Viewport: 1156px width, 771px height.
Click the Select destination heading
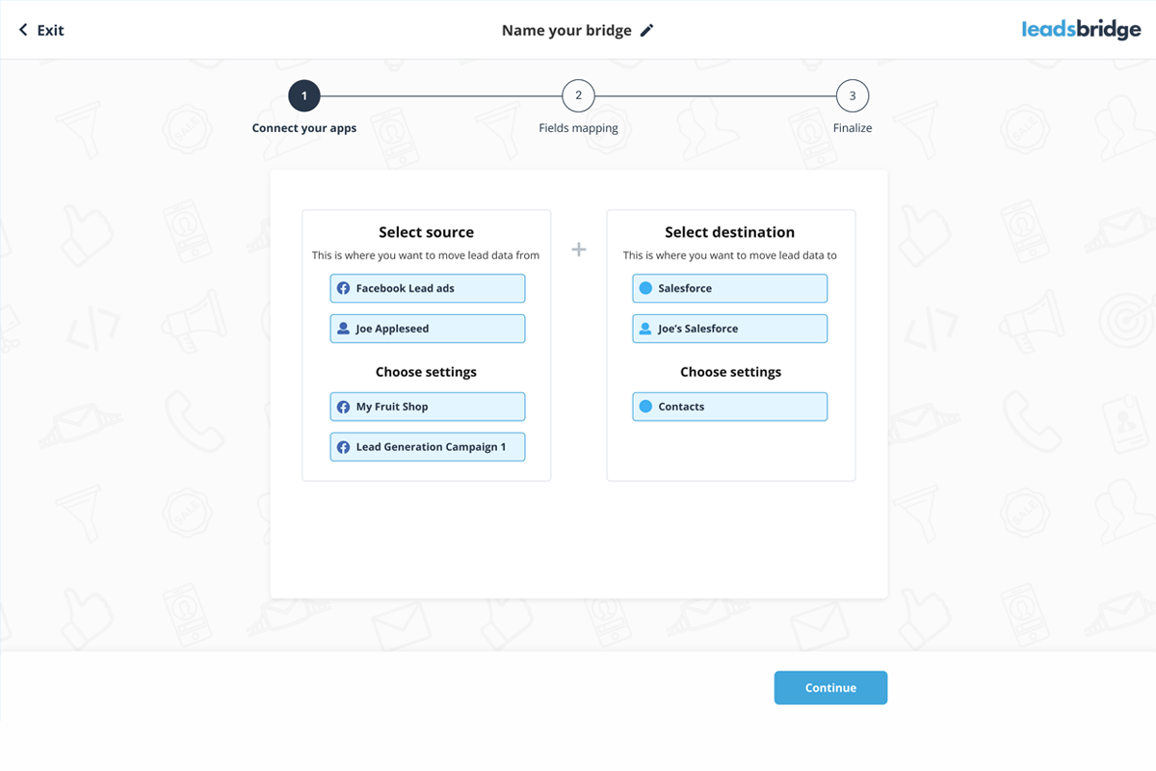tap(730, 232)
